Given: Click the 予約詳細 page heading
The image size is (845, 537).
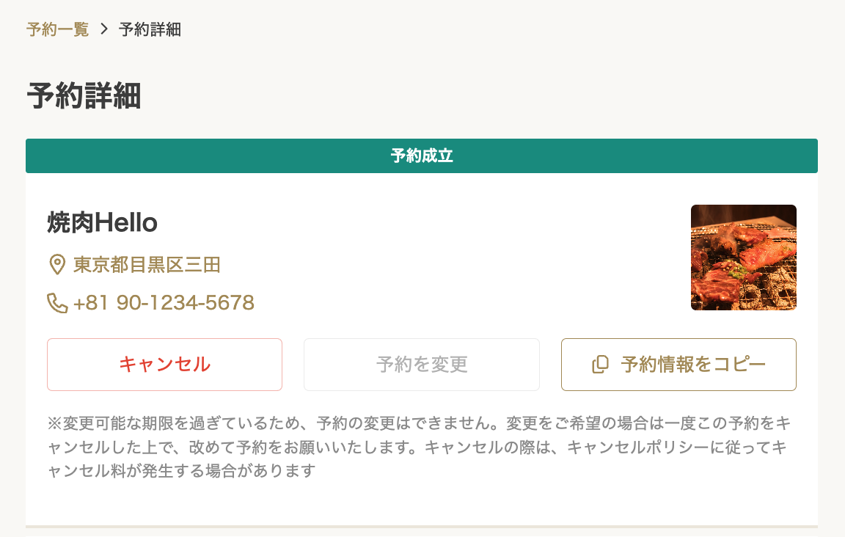Looking at the screenshot, I should click(84, 97).
